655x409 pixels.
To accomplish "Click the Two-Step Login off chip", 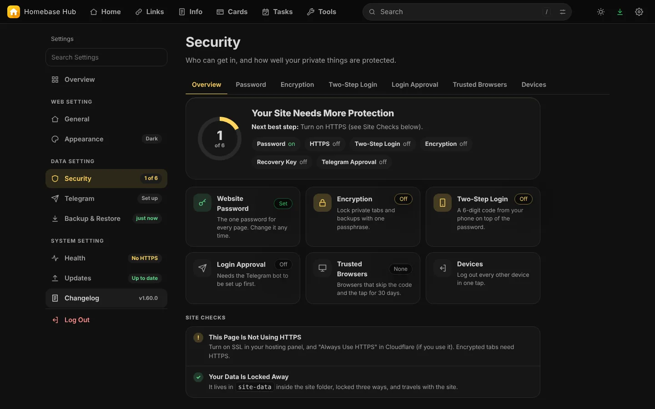I will click(383, 144).
